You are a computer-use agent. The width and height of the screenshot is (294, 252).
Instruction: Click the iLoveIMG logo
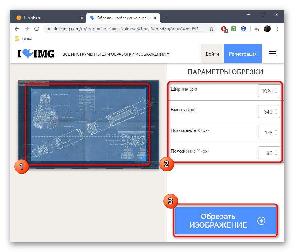[36, 54]
